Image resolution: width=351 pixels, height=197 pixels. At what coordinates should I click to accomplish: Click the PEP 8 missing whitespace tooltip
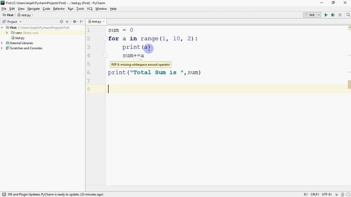tap(140, 65)
